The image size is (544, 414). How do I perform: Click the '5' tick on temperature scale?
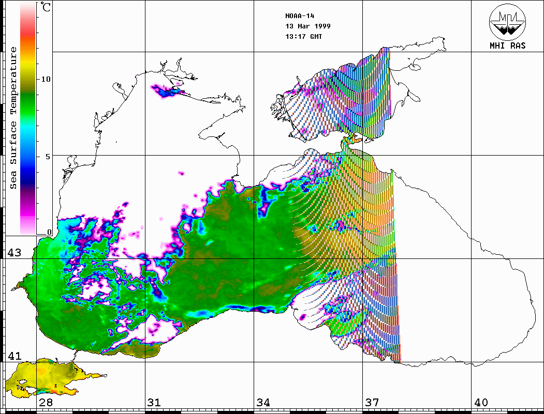pyautogui.click(x=49, y=157)
